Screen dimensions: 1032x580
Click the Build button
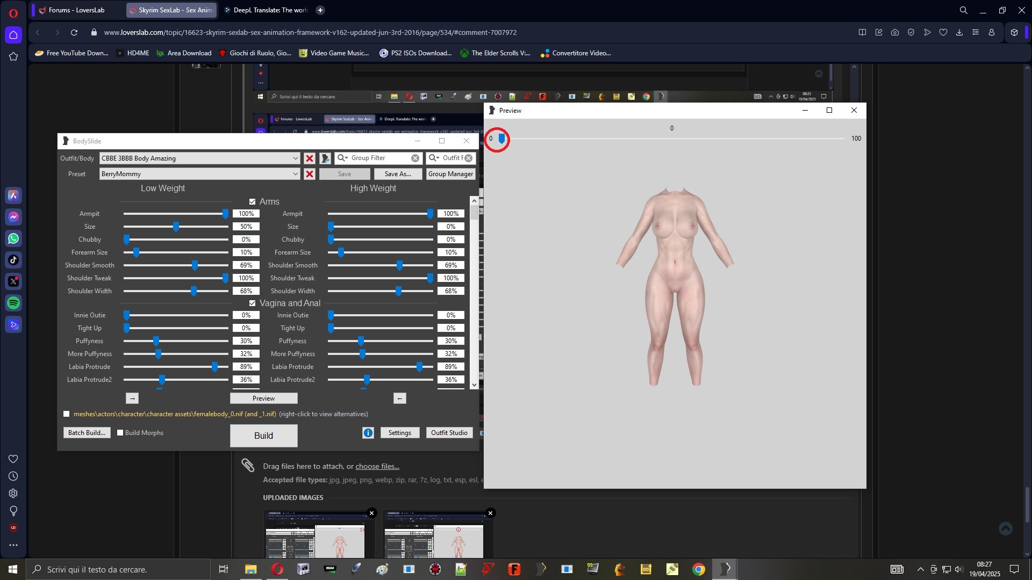click(x=263, y=436)
